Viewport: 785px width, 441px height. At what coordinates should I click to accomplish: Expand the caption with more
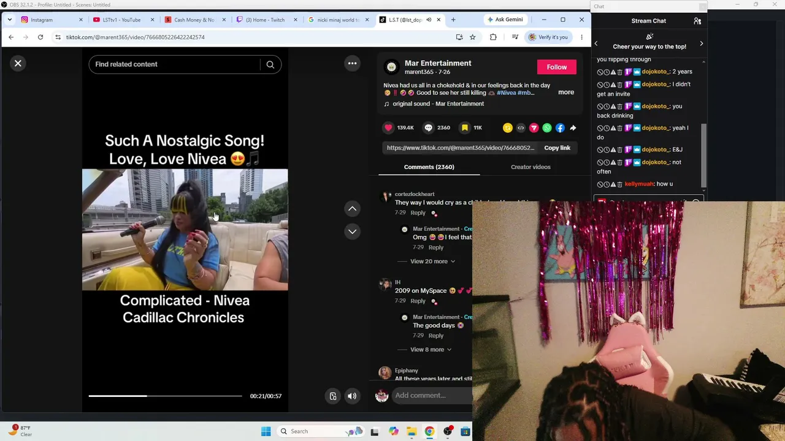[566, 92]
